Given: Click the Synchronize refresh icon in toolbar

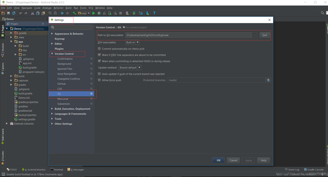Looking at the screenshot, I should pyautogui.click(x=14, y=13).
